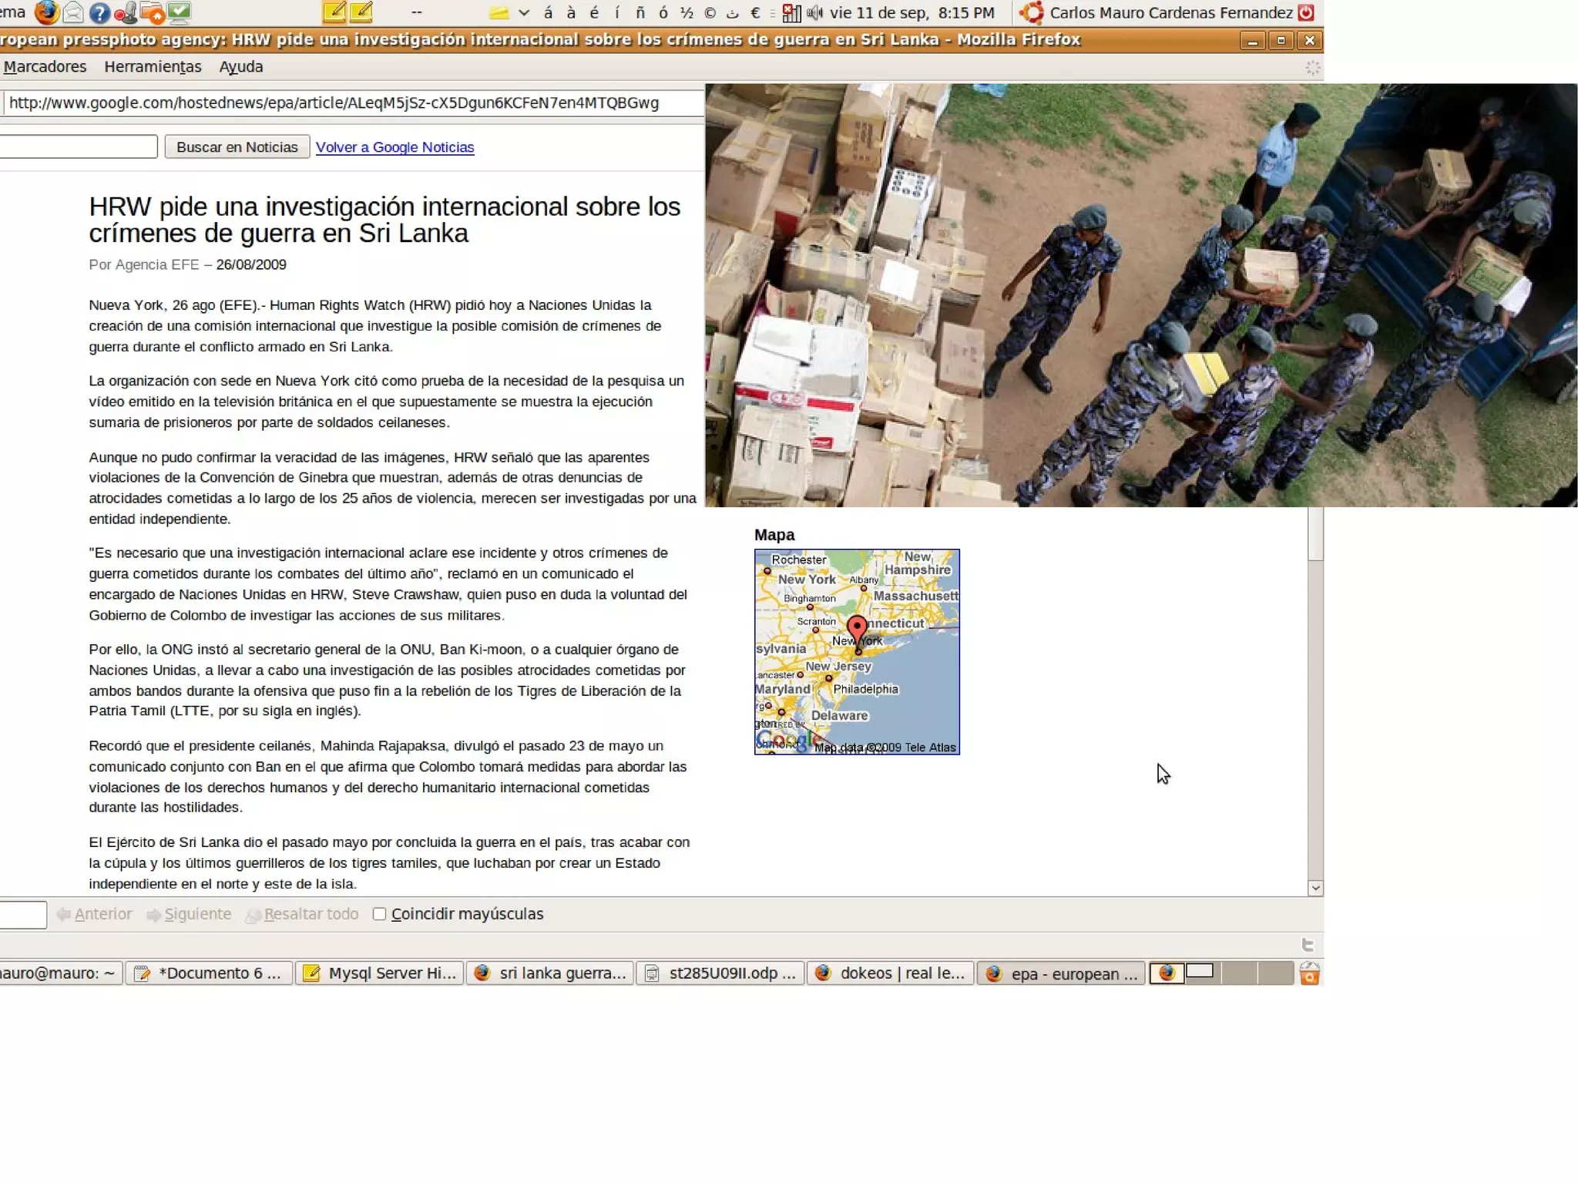Click the scrollbar down arrow
The width and height of the screenshot is (1578, 1183).
pyautogui.click(x=1315, y=888)
